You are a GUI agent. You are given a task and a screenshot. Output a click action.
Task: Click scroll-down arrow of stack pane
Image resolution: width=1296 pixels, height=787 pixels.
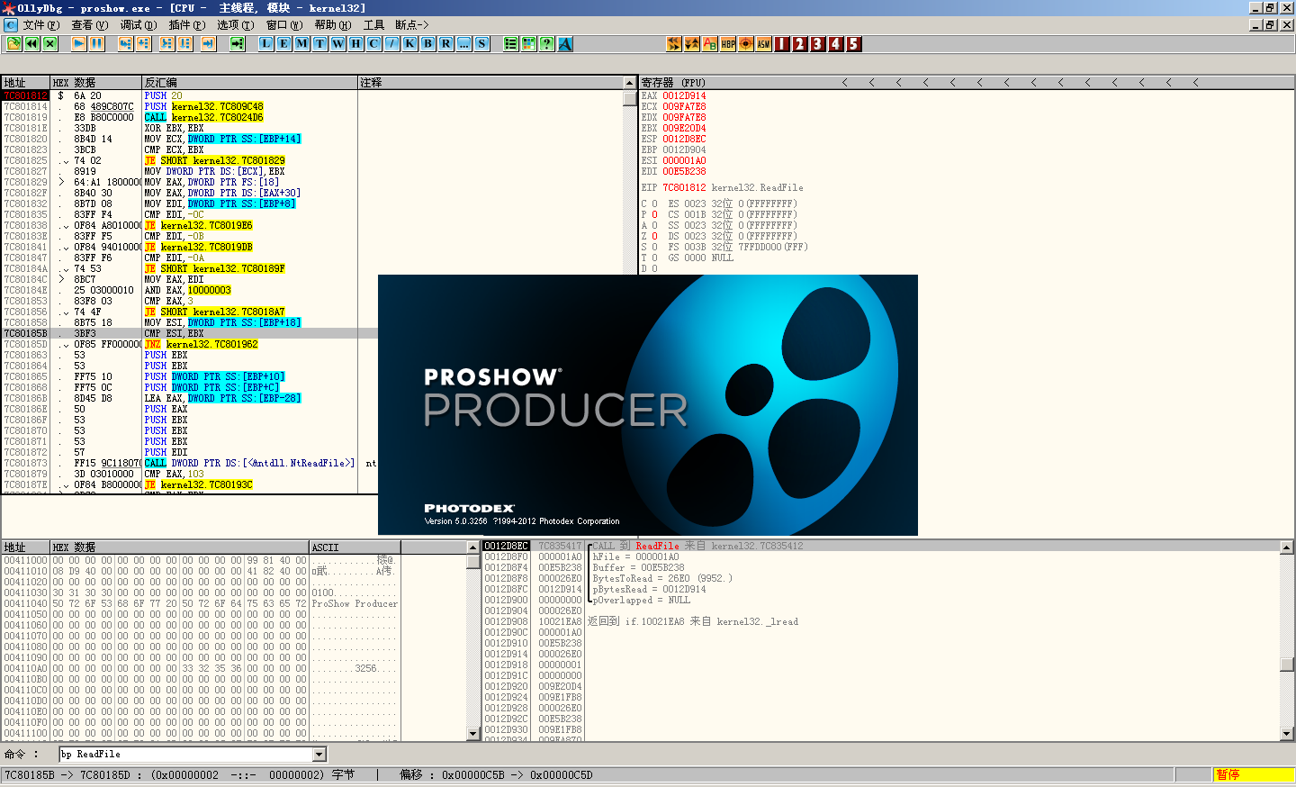click(x=1287, y=734)
